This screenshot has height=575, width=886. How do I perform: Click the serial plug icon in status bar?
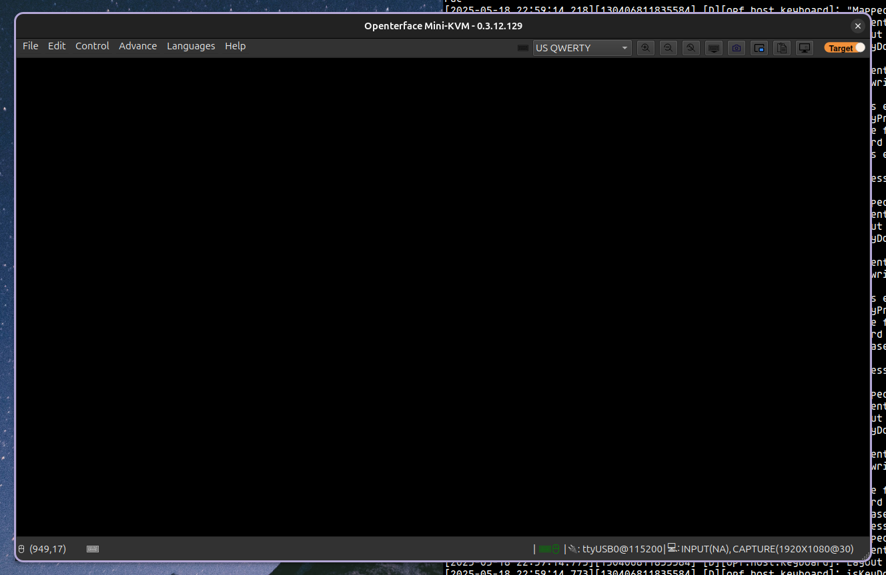(x=572, y=549)
